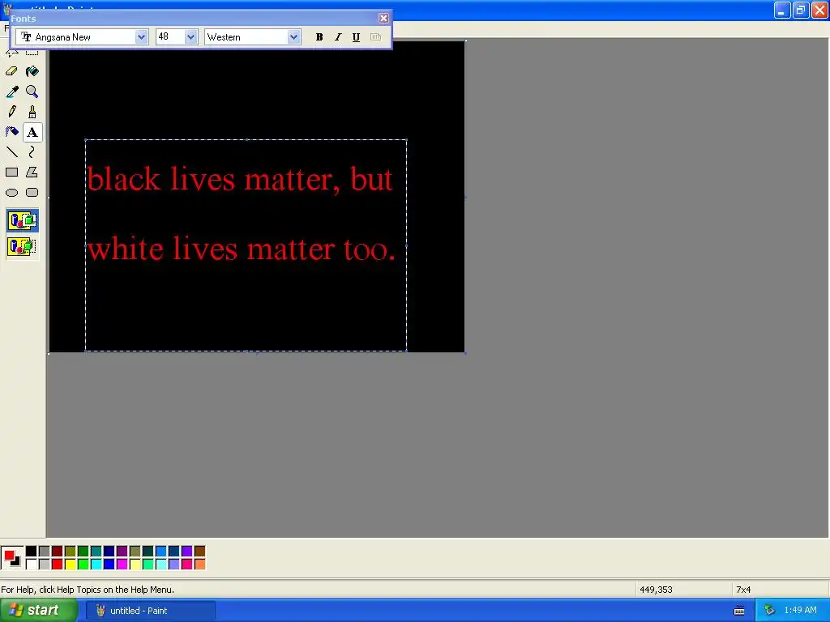Select the Airbrush spray tool
The width and height of the screenshot is (830, 622).
point(11,132)
